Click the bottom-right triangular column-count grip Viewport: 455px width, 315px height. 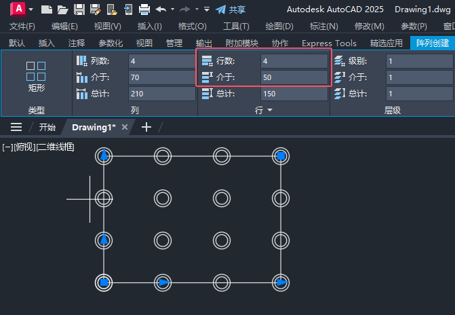[282, 282]
